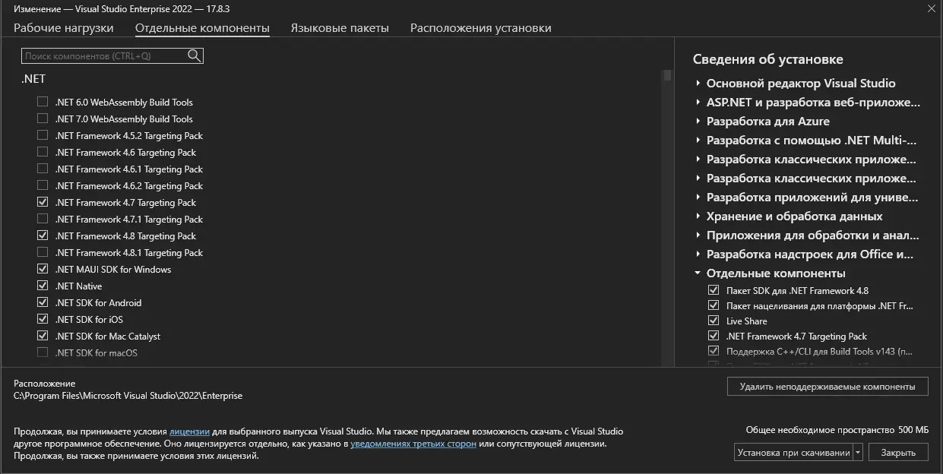Click Удалить неподдерживаемые компоненты button
Viewport: 943px width, 474px height.
click(827, 387)
